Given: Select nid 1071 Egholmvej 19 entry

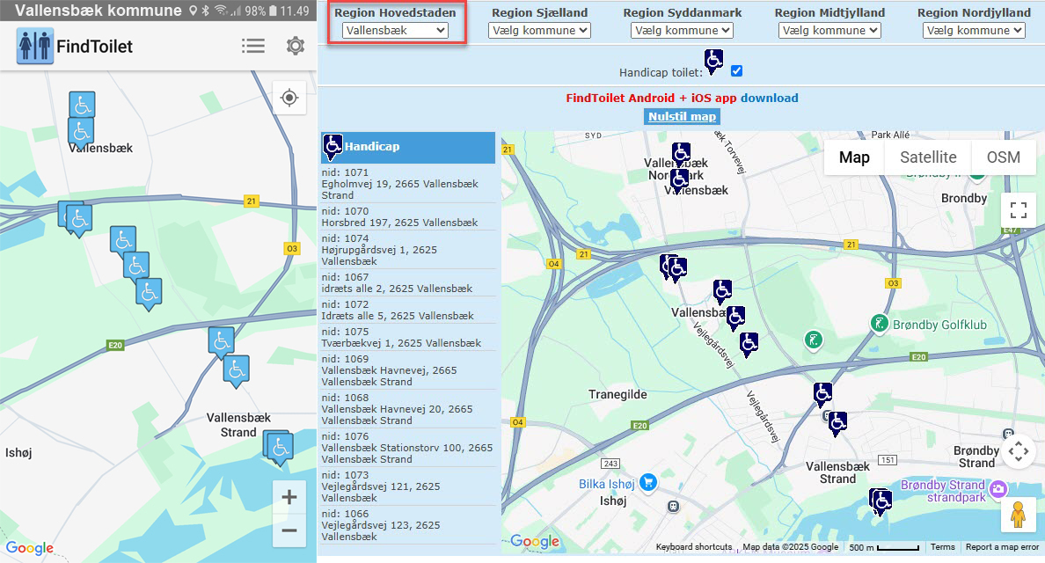Looking at the screenshot, I should 408,184.
